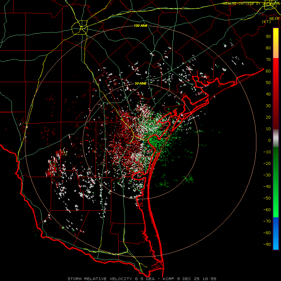Image resolution: width=281 pixels, height=281 pixels.
Task: Click the KT units label above the scale
Action: click(x=267, y=22)
